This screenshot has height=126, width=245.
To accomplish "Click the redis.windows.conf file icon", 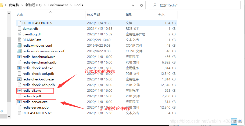I will (x=19, y=45).
